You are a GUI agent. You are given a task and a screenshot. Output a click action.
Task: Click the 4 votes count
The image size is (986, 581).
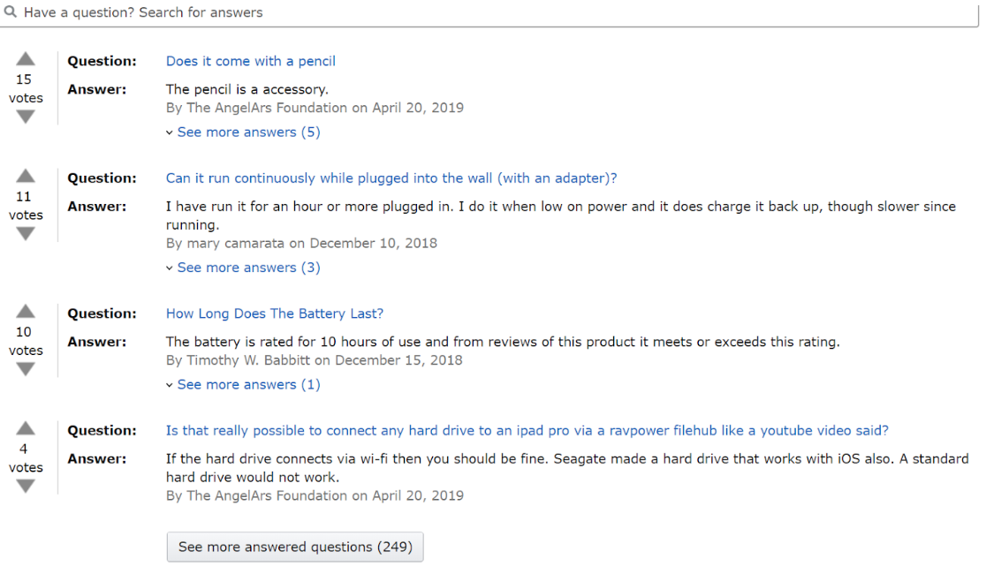[x=24, y=449]
